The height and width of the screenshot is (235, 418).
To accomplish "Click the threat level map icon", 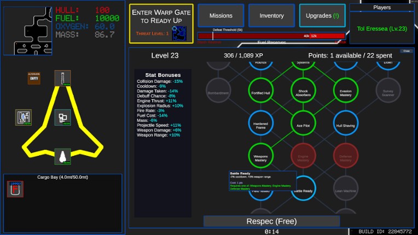I will [x=179, y=33].
